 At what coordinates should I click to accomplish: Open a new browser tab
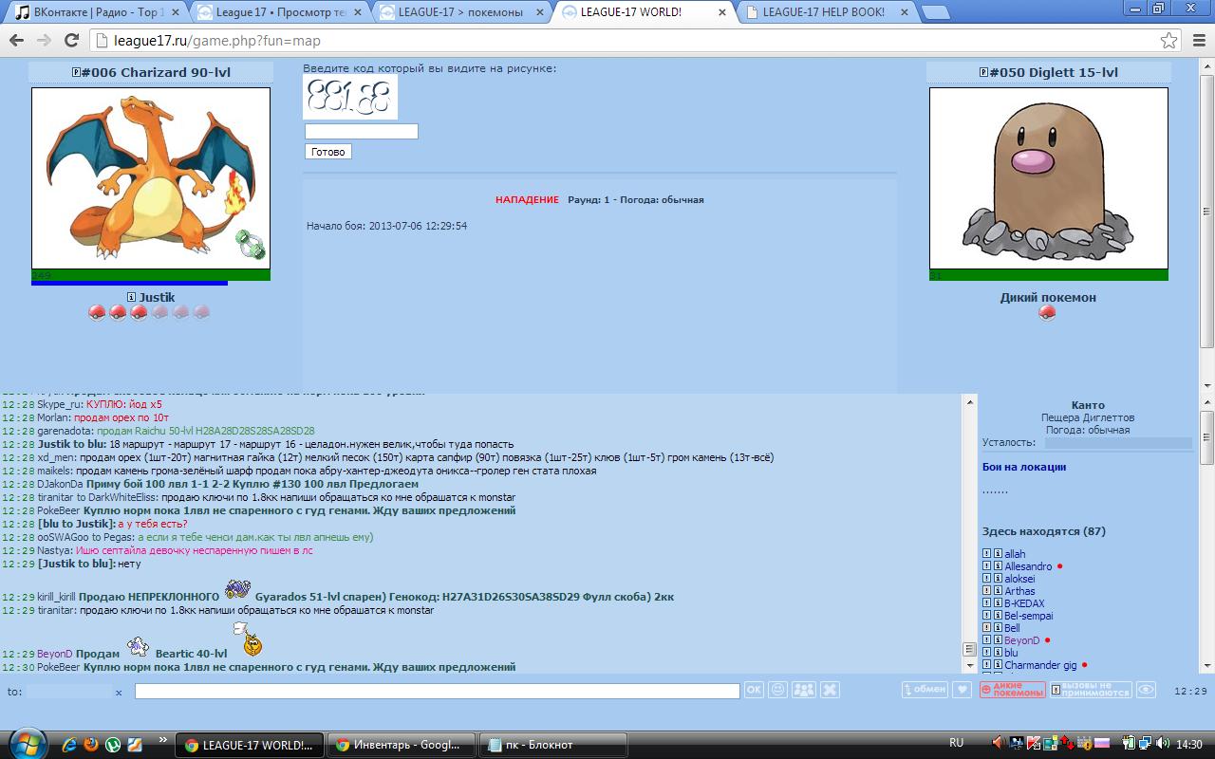tap(936, 12)
